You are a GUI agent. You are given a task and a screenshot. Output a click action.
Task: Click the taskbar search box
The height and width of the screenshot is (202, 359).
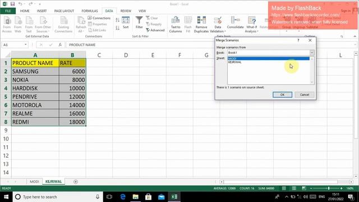(58, 197)
